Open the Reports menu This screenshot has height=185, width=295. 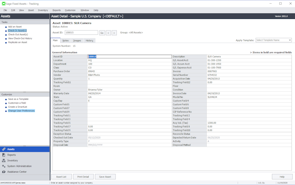[x=57, y=10]
